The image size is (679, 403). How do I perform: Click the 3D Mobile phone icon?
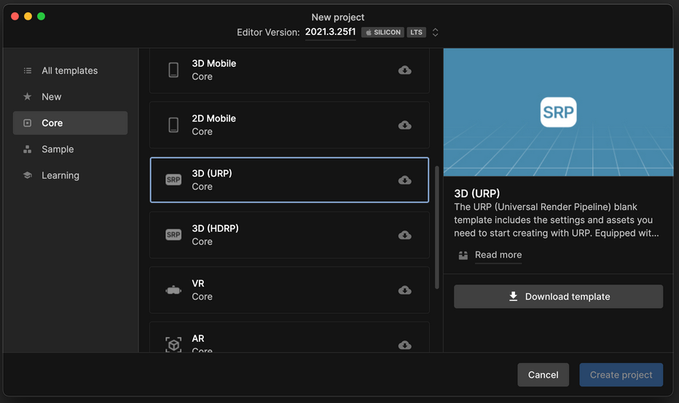click(x=173, y=70)
